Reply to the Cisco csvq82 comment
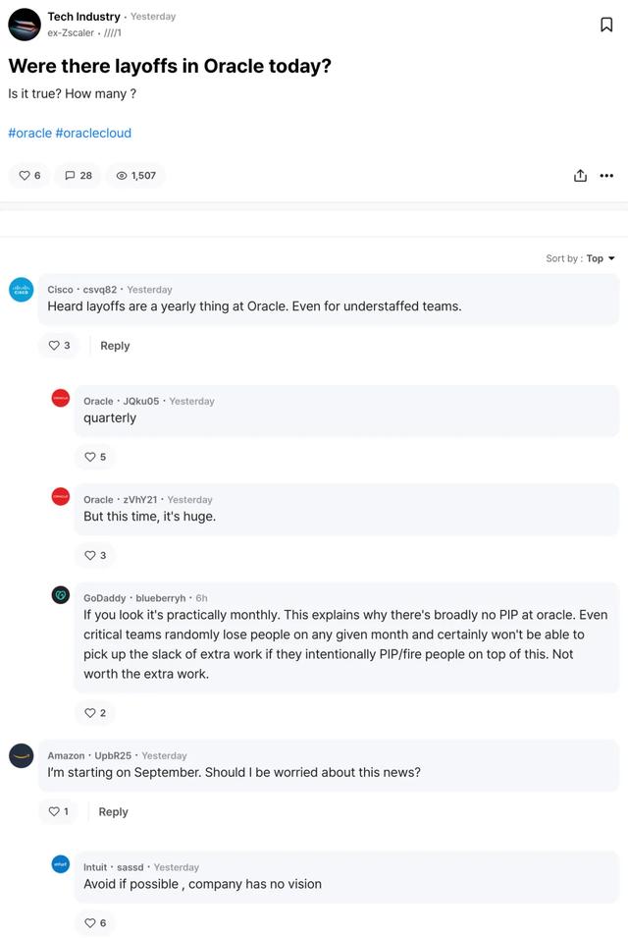Image resolution: width=628 pixels, height=938 pixels. click(x=115, y=346)
